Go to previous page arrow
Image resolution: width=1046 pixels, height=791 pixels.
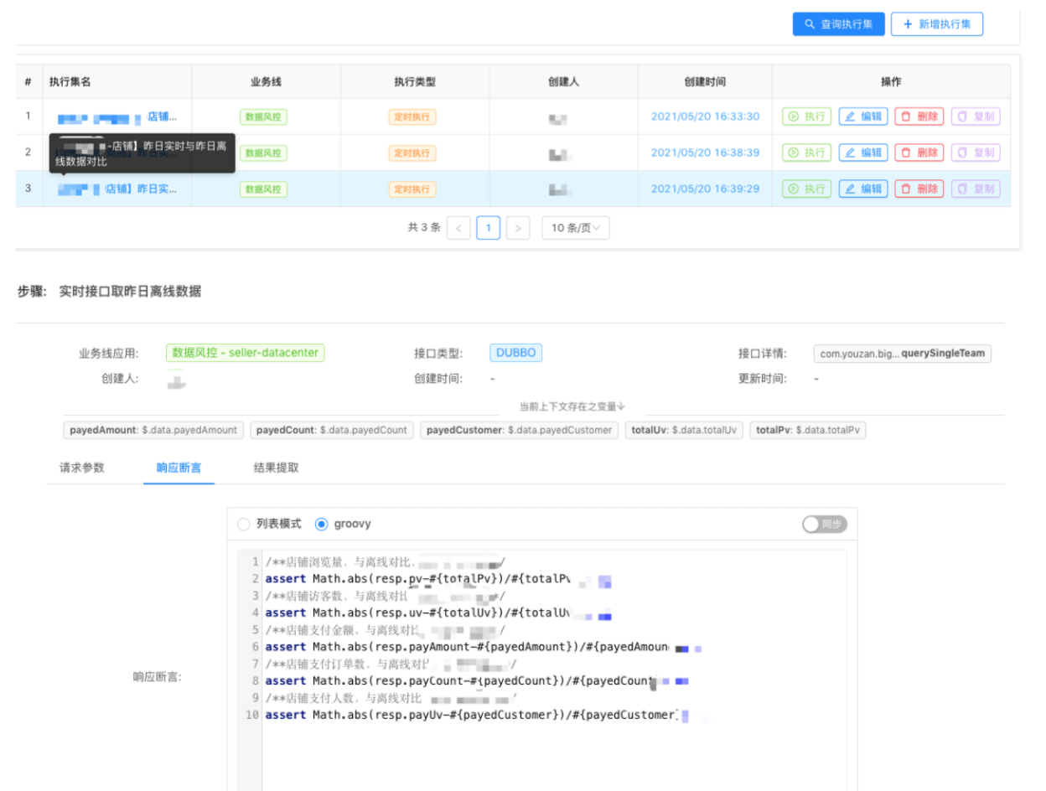coord(458,228)
